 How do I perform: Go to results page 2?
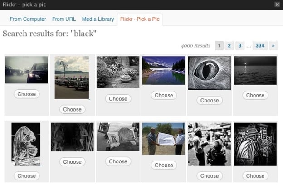click(229, 45)
